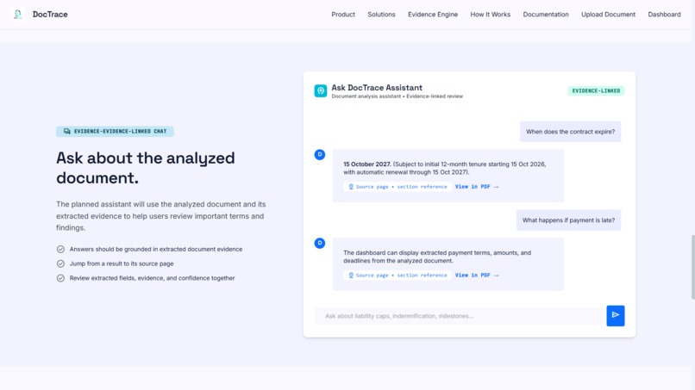
Task: Click the check icon beside 'Review extracted fields'
Action: (x=60, y=278)
